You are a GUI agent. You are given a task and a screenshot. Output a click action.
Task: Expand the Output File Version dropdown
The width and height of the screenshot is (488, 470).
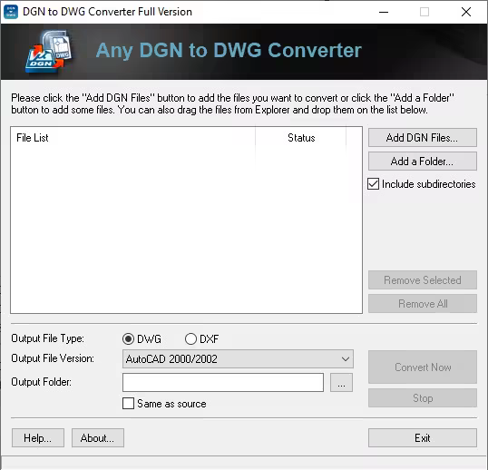tap(238, 359)
